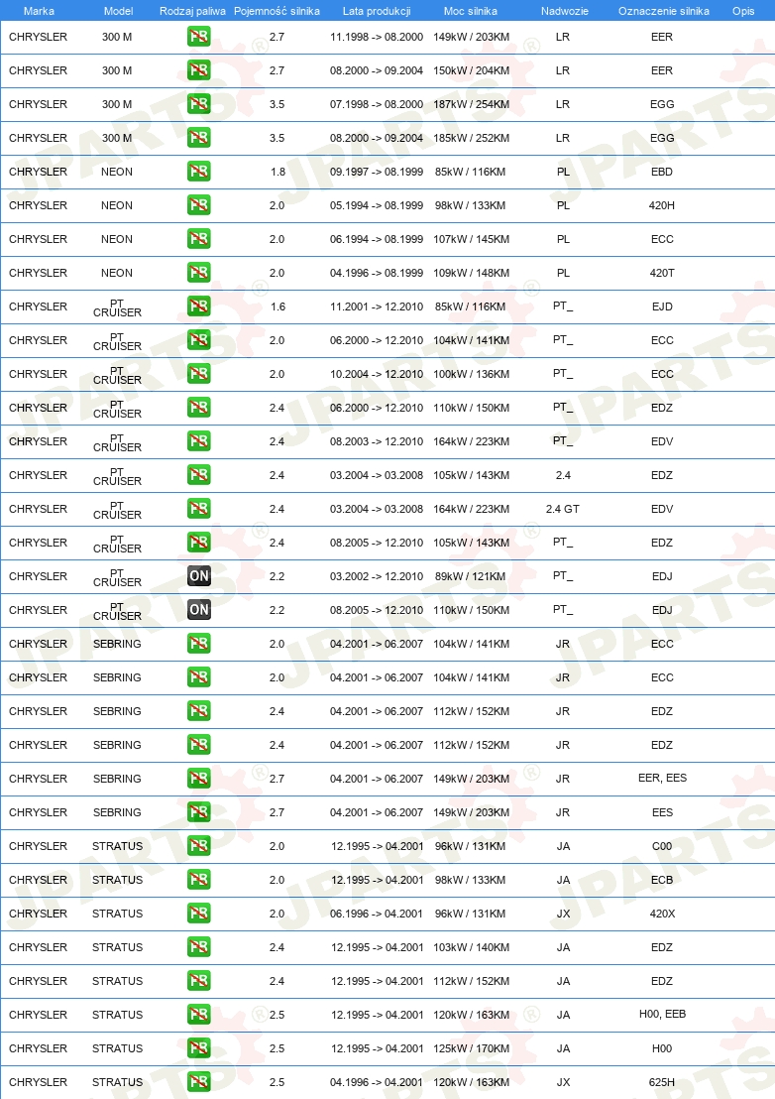Select engine code 420T cell
This screenshot has width=775, height=1099.
coord(662,273)
